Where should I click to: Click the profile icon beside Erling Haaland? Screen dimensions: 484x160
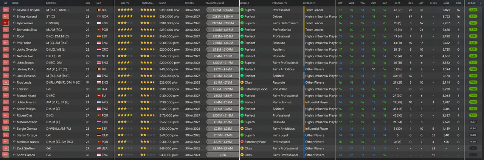tap(14, 16)
